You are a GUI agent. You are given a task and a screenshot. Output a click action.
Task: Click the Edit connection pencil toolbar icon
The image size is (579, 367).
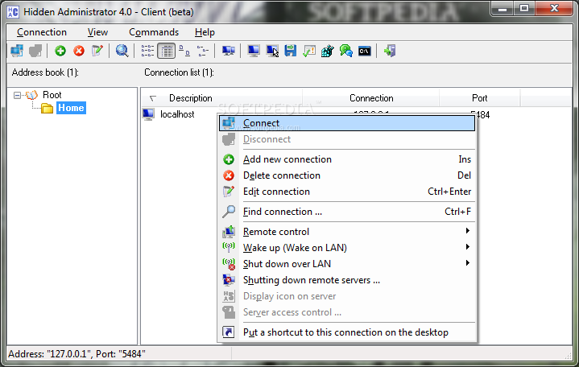97,51
